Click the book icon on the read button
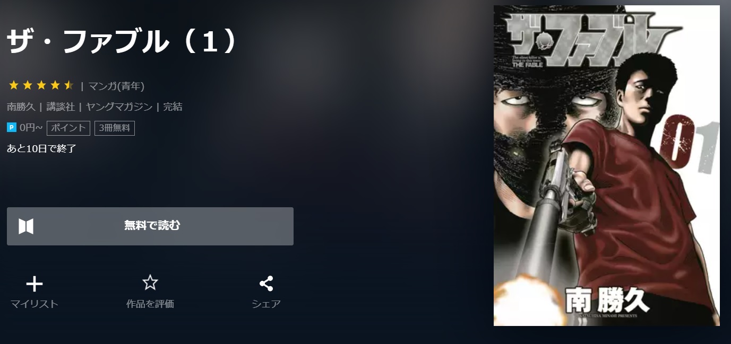The image size is (731, 344). point(26,226)
